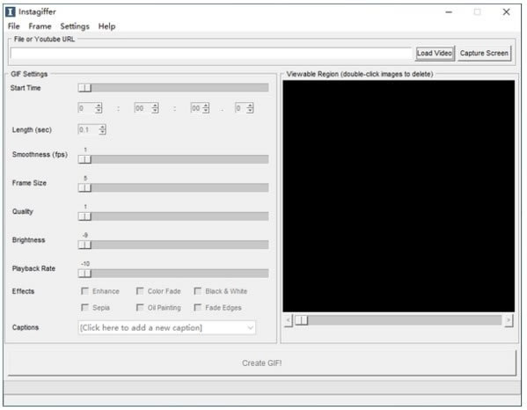The height and width of the screenshot is (410, 527).
Task: Click the Instagiffer app icon in title bar
Action: pyautogui.click(x=11, y=11)
